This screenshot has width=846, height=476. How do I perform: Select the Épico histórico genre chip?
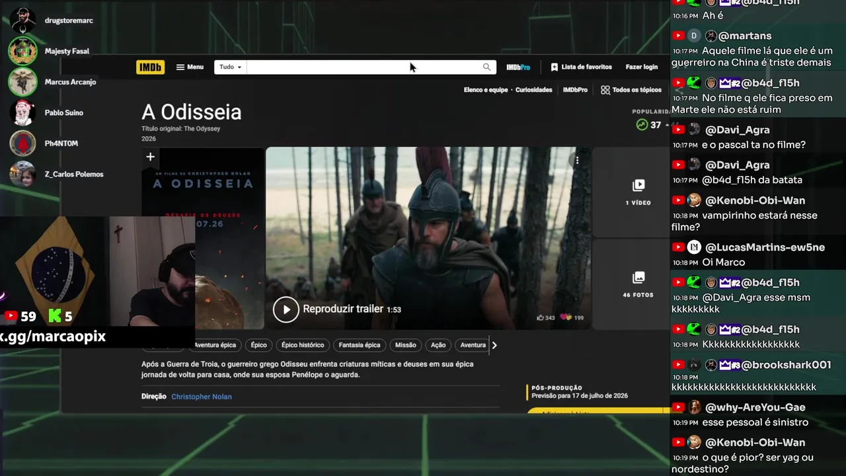pyautogui.click(x=303, y=345)
